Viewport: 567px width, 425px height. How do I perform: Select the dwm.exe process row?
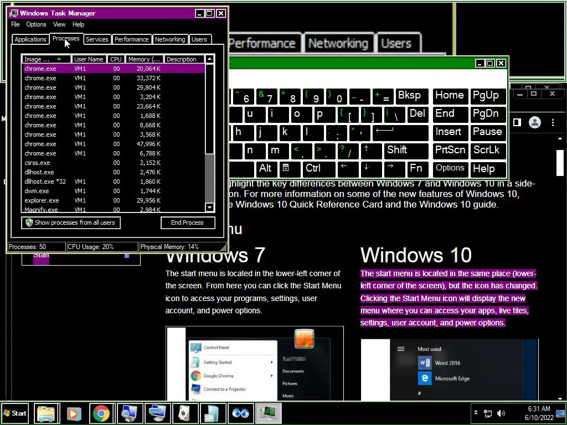pyautogui.click(x=114, y=191)
